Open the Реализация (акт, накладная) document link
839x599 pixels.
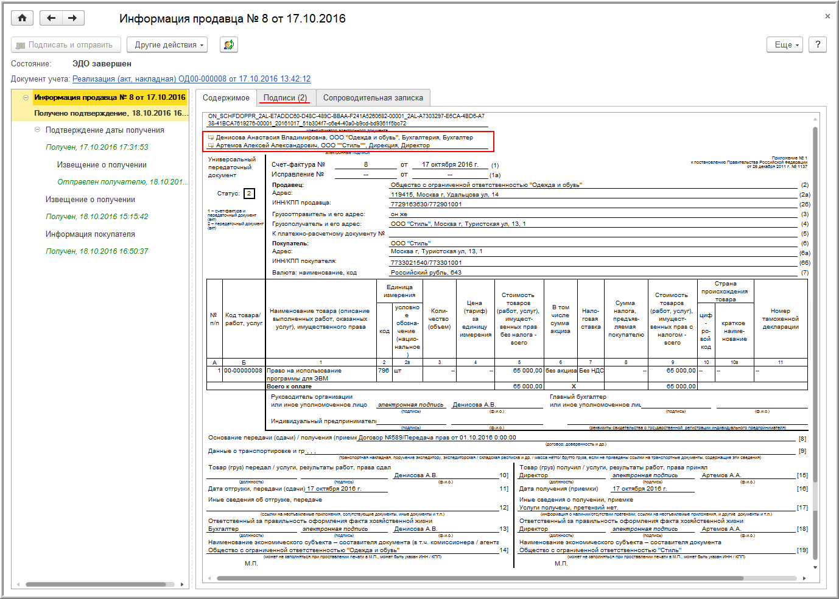(x=191, y=79)
